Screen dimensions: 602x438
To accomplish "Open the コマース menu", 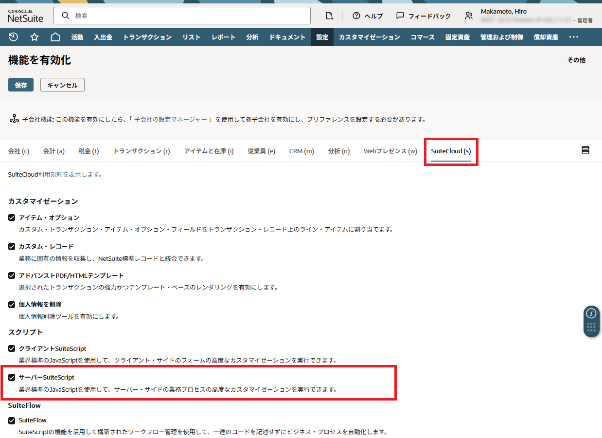I will pyautogui.click(x=423, y=37).
